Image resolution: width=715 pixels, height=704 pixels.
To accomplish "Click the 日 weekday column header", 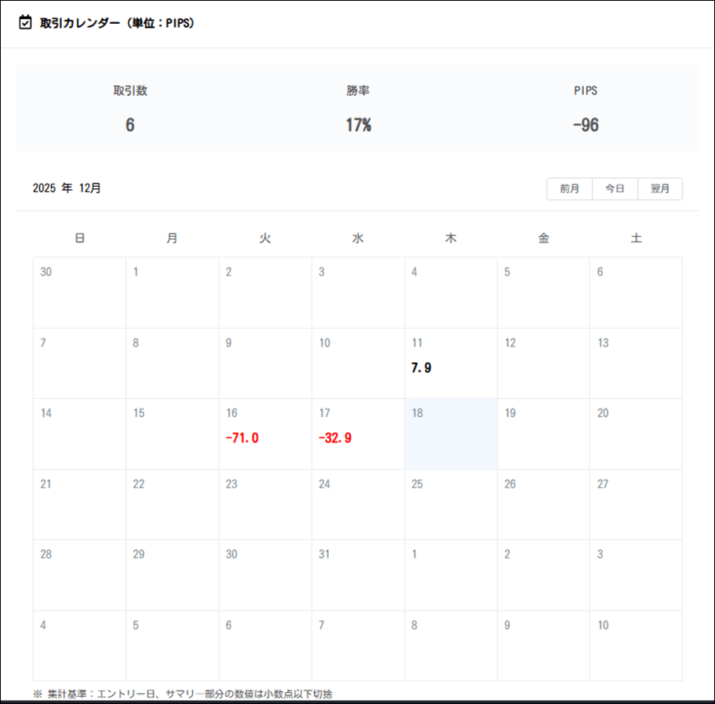I will pyautogui.click(x=79, y=238).
